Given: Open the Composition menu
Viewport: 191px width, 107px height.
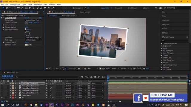Looking at the screenshot, I should pos(15,5).
